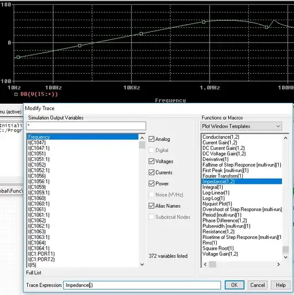Choose Nyquist Plot(1) template
The height and width of the screenshot is (295, 294).
pyautogui.click(x=217, y=204)
